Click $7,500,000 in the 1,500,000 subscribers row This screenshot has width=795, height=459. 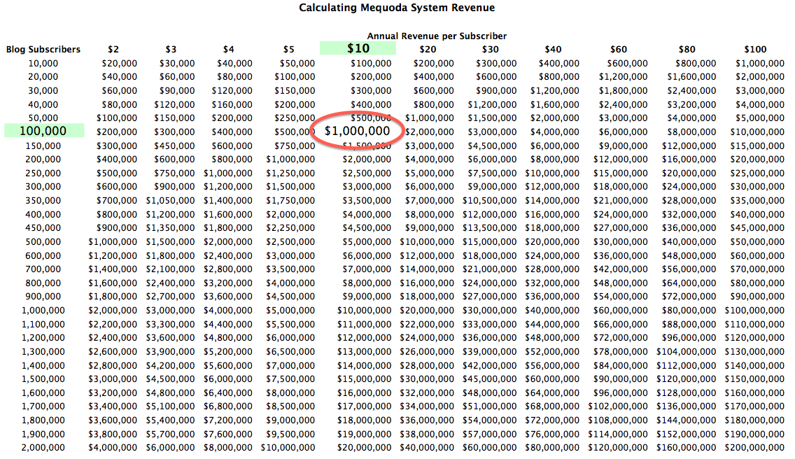tap(290, 379)
